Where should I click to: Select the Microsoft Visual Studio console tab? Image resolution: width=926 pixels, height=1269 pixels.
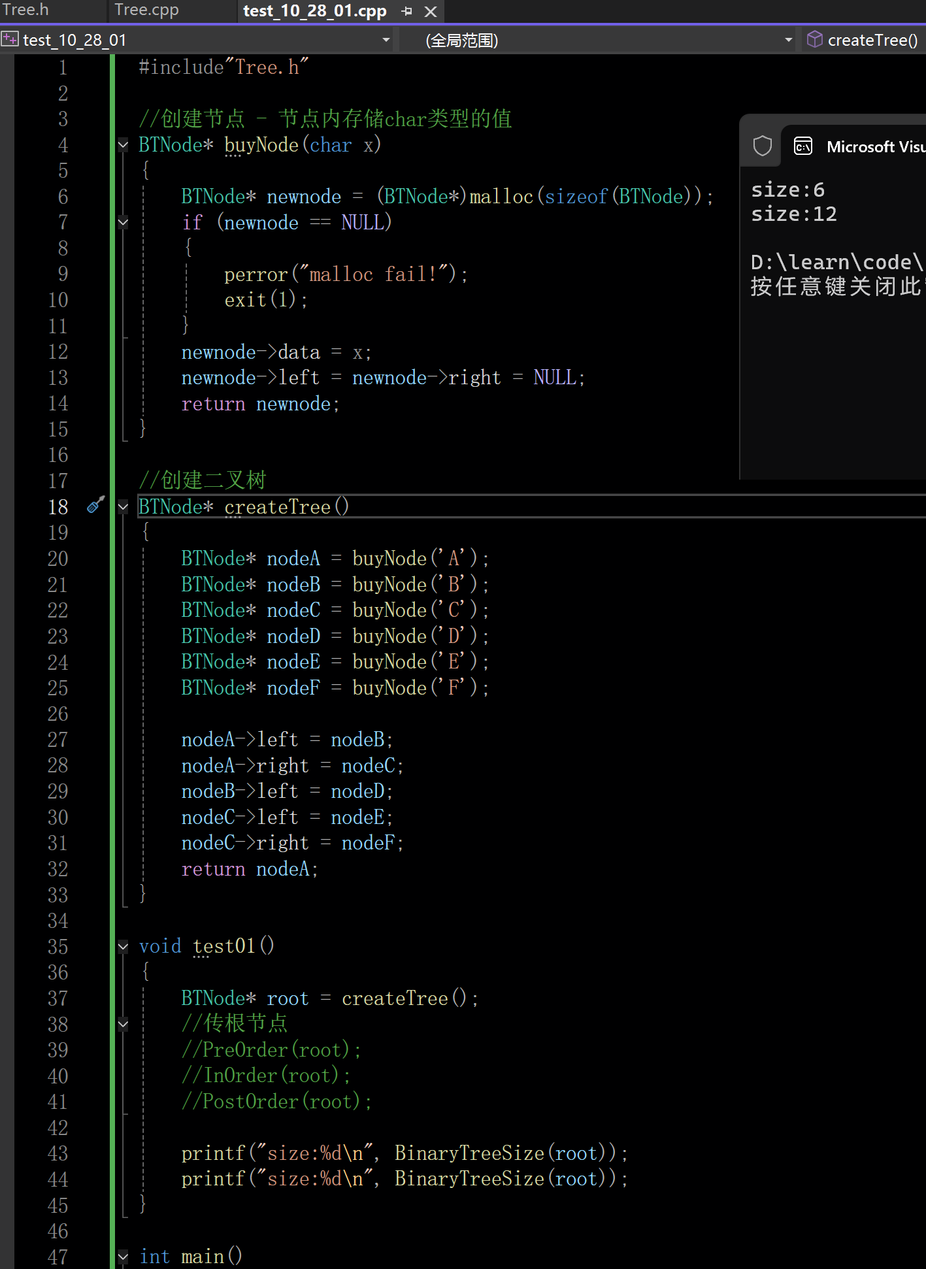point(853,146)
